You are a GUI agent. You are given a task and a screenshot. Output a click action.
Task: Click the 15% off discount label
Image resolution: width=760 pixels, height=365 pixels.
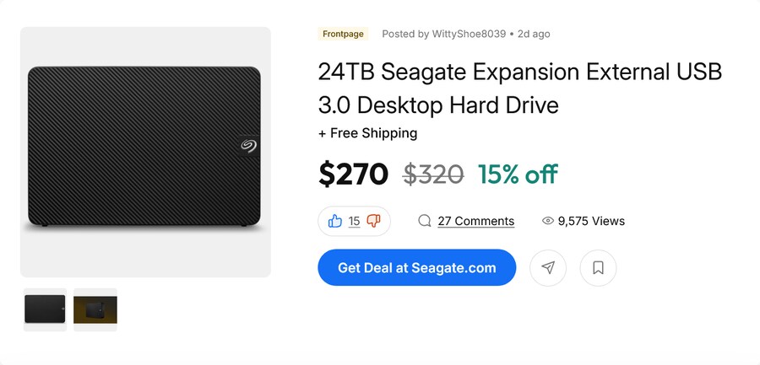[518, 174]
